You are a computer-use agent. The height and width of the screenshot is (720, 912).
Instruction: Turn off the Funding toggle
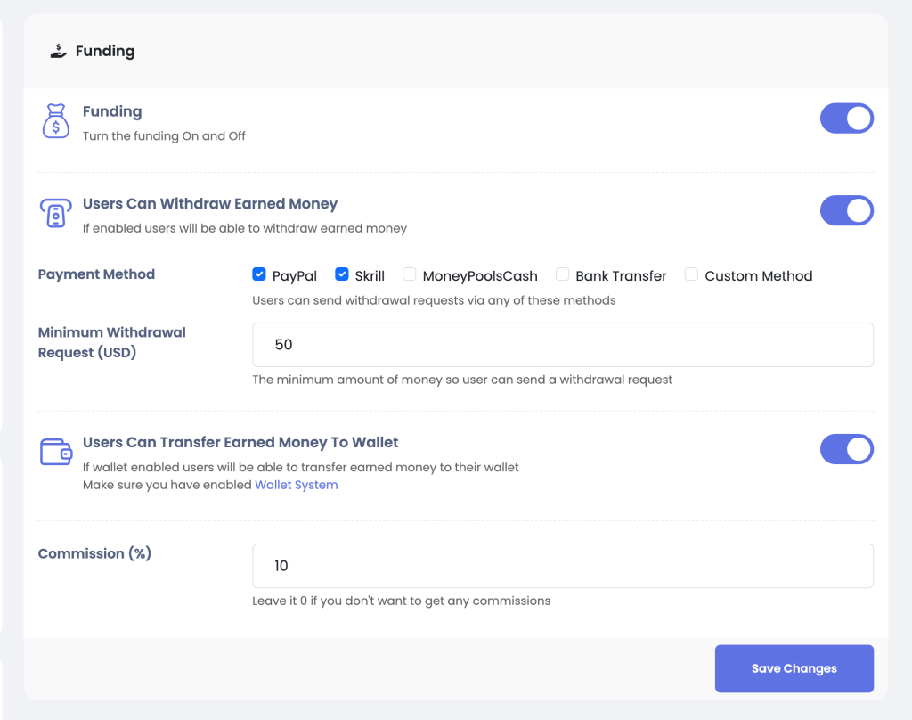tap(847, 119)
